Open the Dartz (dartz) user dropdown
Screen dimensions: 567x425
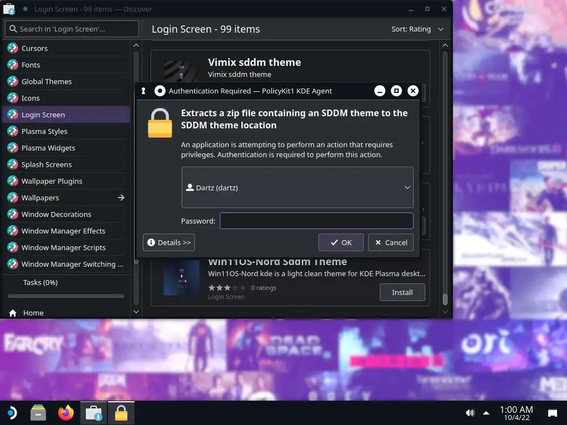click(297, 187)
